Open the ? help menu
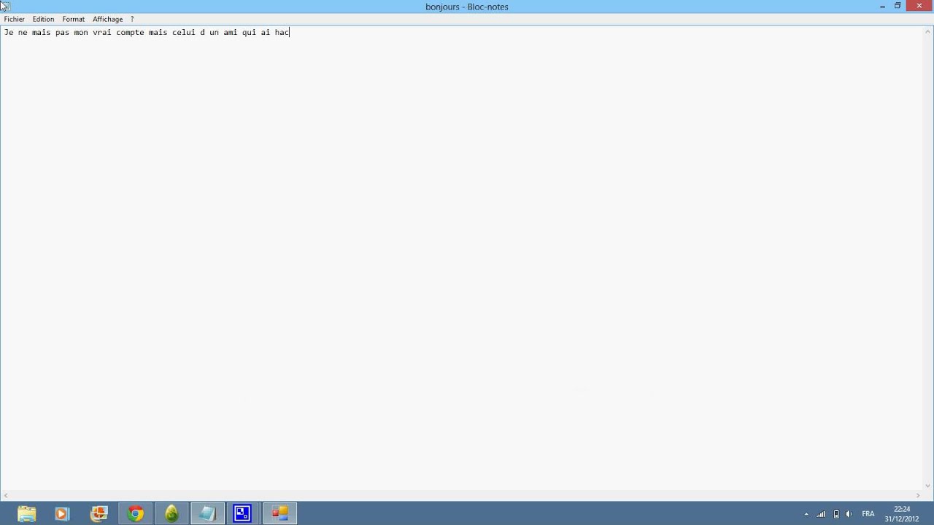The width and height of the screenshot is (934, 525). 132,19
